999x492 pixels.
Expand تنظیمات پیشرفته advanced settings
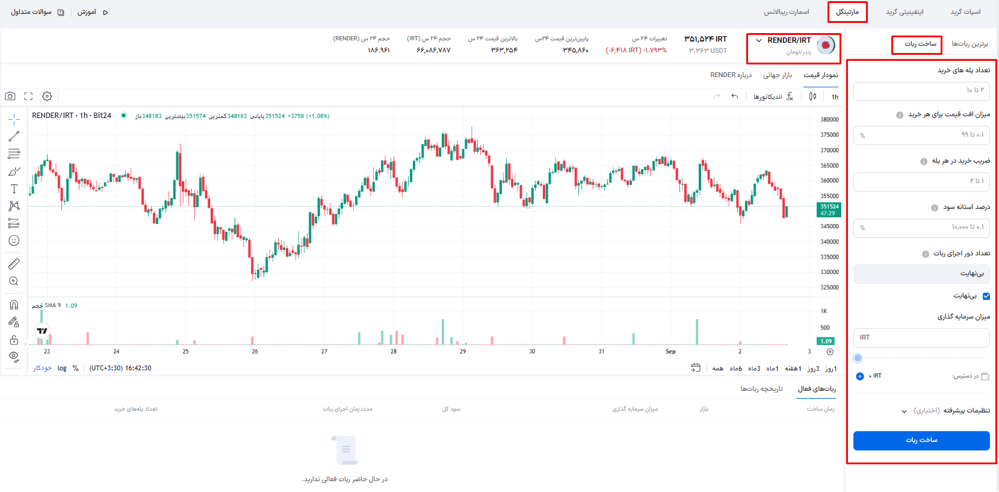(948, 411)
